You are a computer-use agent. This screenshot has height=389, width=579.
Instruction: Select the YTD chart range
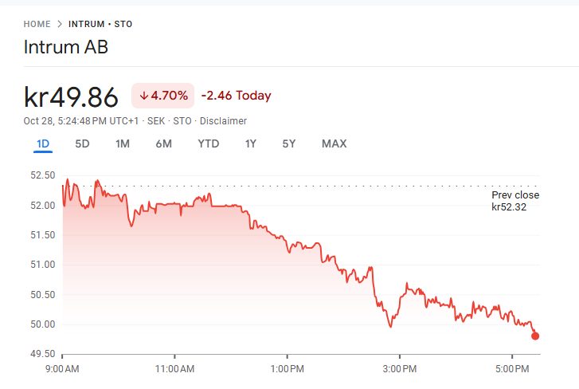click(209, 144)
